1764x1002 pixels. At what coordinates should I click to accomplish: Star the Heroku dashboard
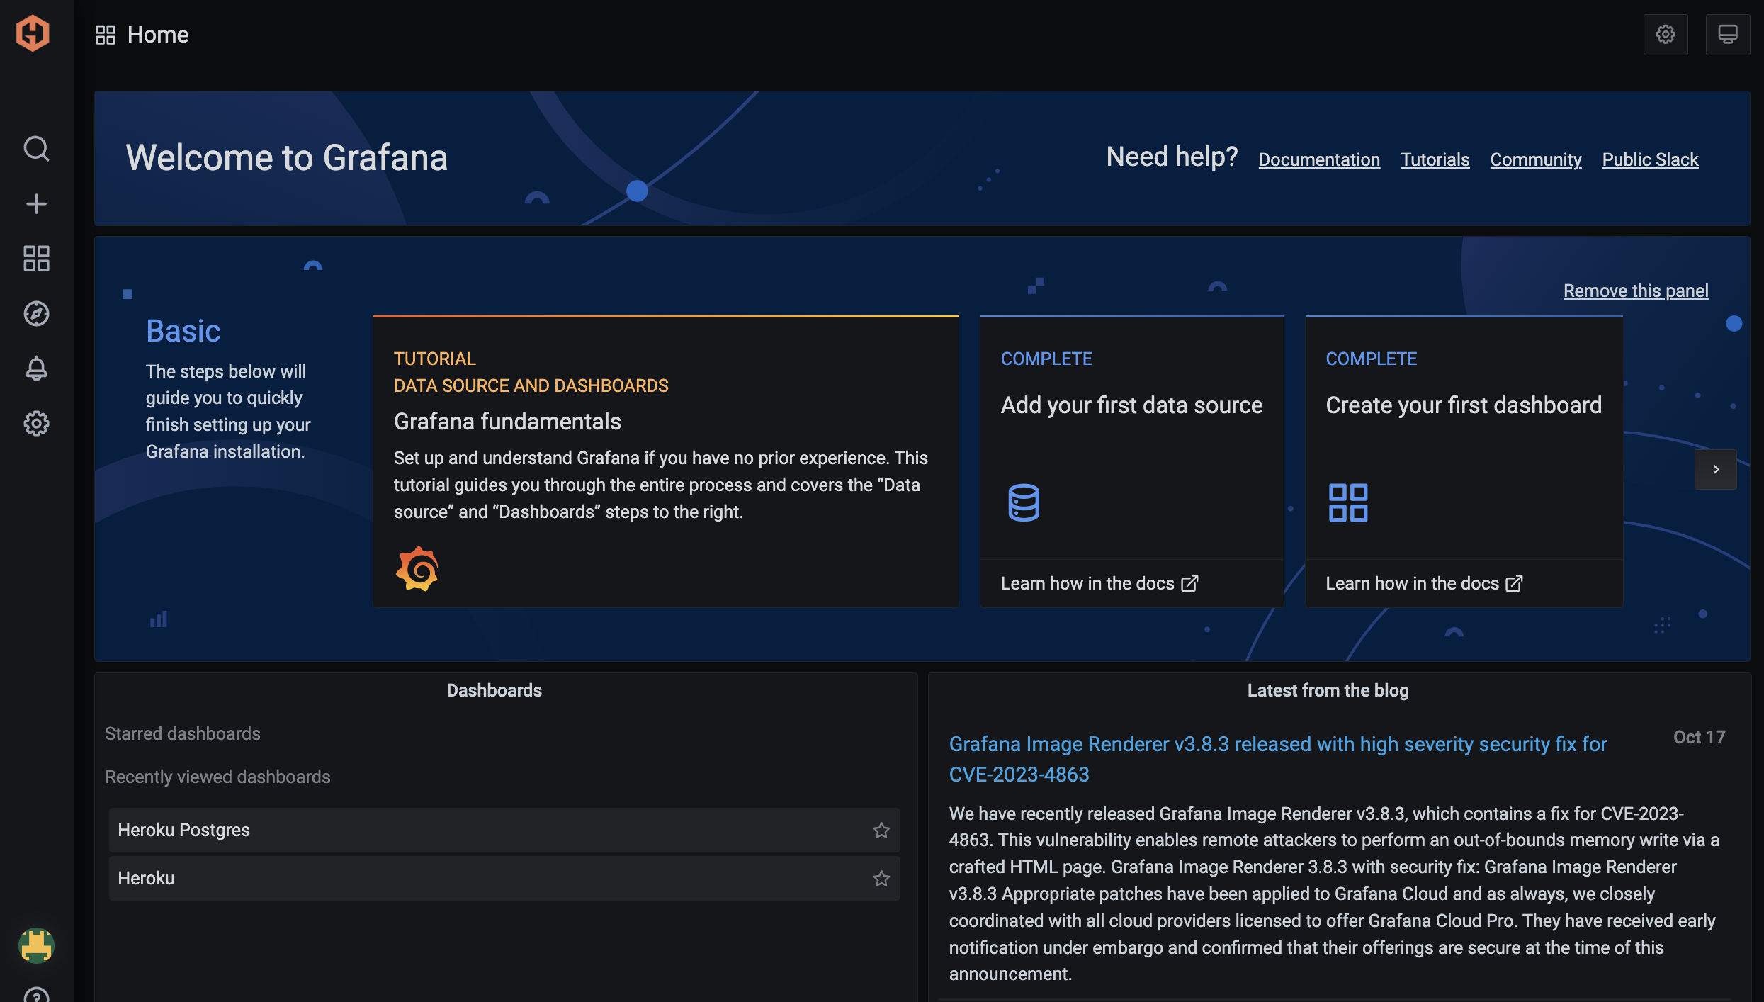point(881,878)
